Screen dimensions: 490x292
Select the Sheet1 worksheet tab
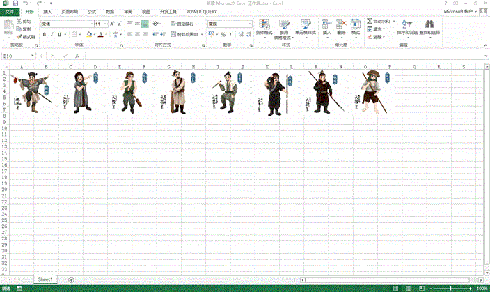coord(46,279)
